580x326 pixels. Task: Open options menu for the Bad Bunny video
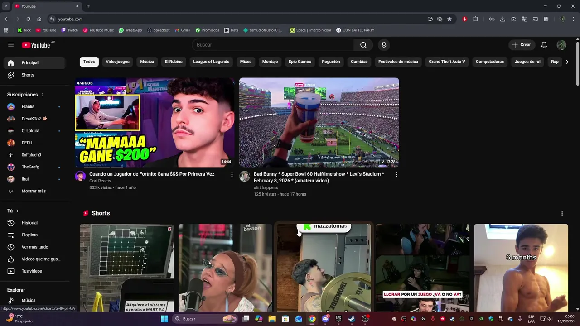[x=396, y=174]
